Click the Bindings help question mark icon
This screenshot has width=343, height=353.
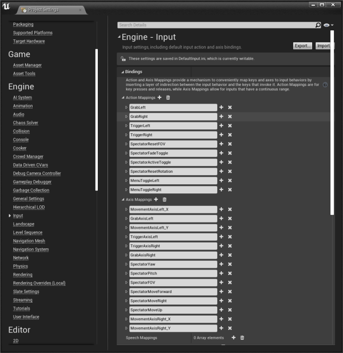click(x=325, y=85)
